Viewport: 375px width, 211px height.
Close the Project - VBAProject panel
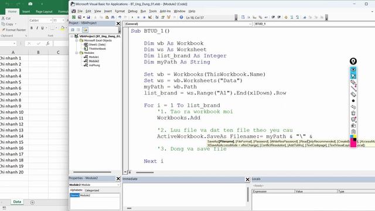(x=118, y=23)
